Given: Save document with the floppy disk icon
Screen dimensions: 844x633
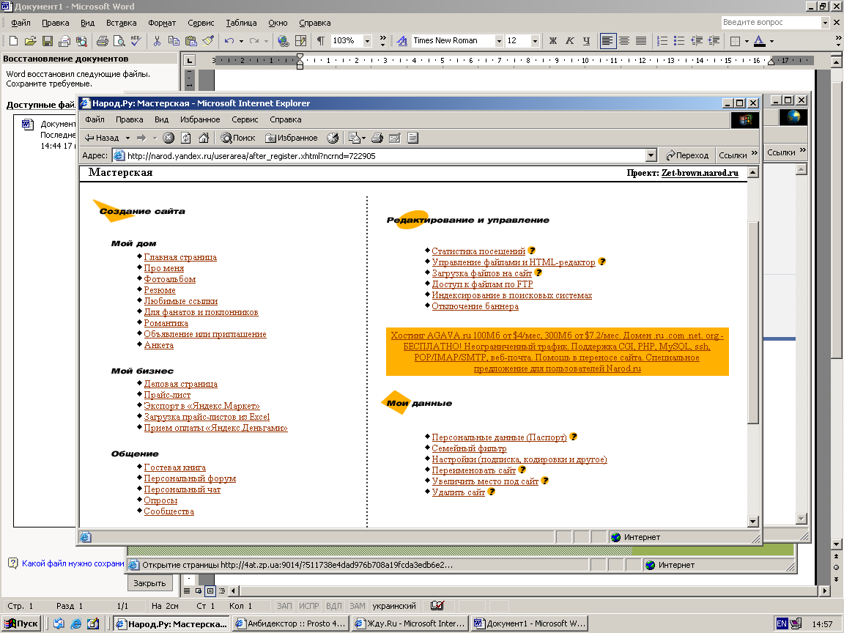Looking at the screenshot, I should (48, 40).
